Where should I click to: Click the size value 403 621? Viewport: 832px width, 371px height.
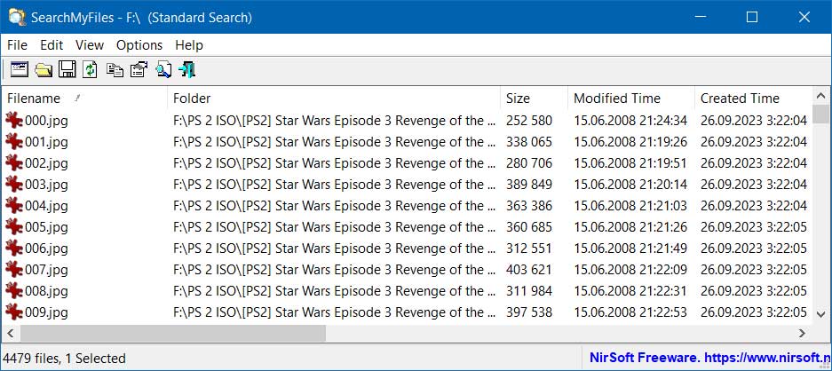(529, 270)
